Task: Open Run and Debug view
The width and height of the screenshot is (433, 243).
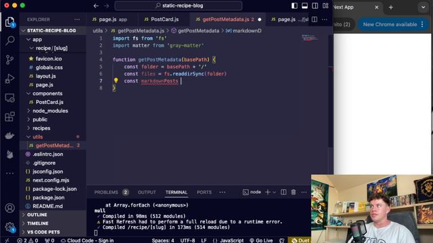Action: point(9,79)
